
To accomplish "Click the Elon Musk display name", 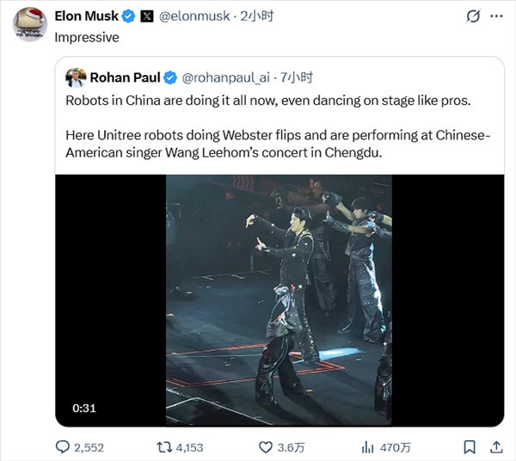I will click(x=86, y=16).
